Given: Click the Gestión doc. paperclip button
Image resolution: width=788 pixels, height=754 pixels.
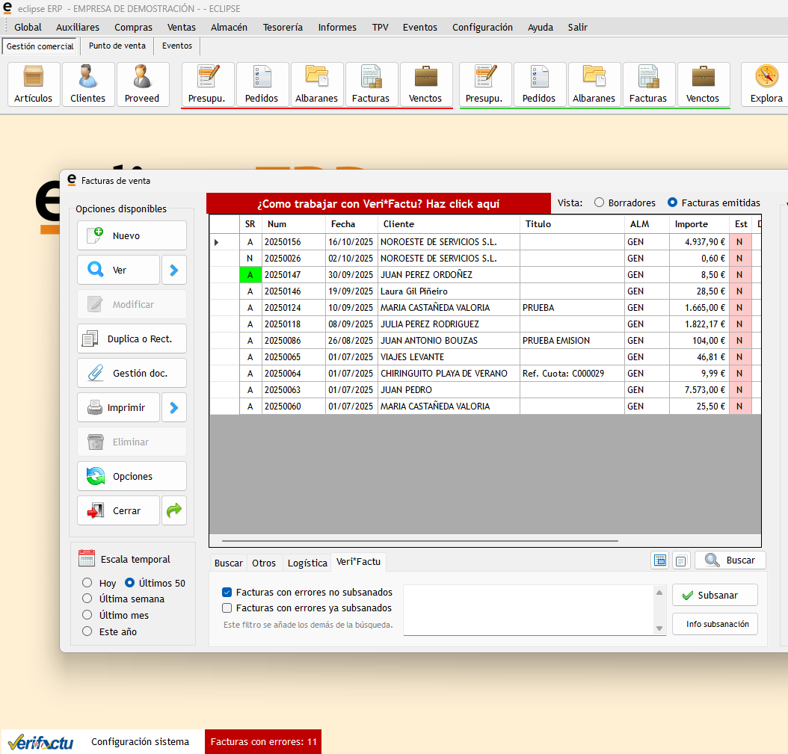Looking at the screenshot, I should [132, 373].
